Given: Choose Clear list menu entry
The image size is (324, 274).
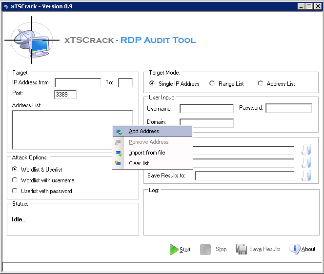Looking at the screenshot, I should click(x=153, y=163).
